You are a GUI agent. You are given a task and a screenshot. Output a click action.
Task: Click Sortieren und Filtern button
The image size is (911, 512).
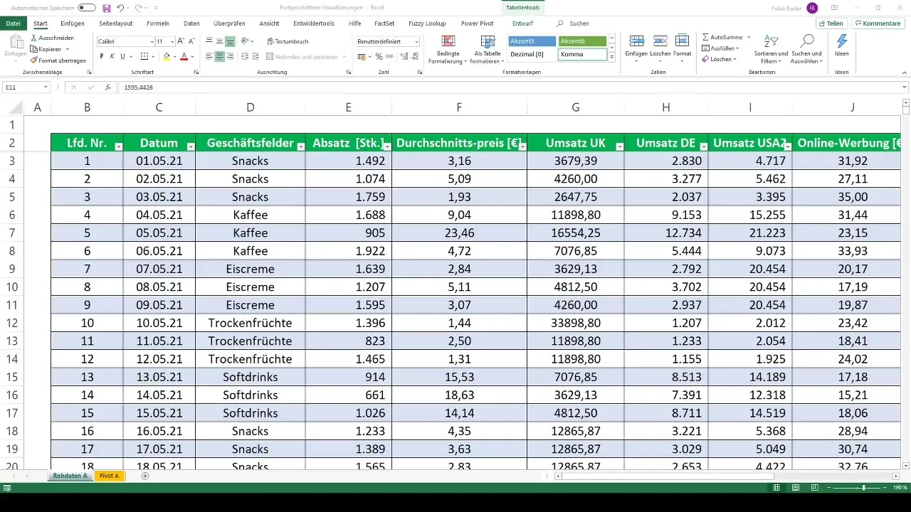click(x=772, y=48)
